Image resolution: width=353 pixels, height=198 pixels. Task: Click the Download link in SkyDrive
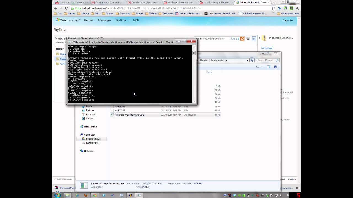click(267, 48)
